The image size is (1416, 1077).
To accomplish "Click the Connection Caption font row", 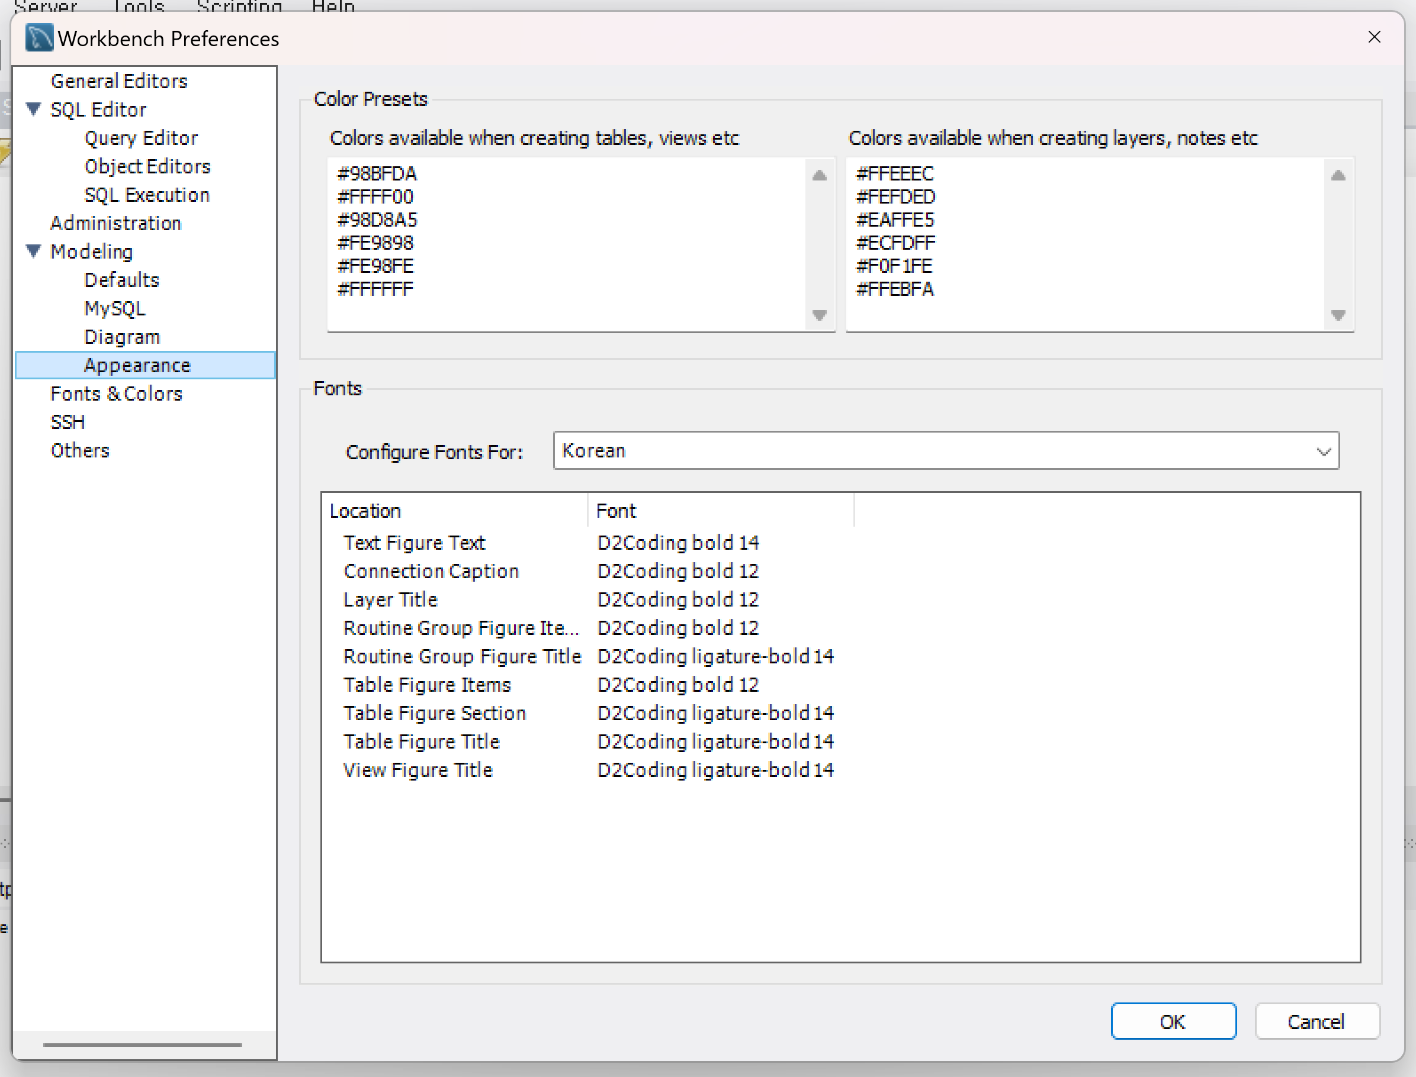I will (x=431, y=571).
